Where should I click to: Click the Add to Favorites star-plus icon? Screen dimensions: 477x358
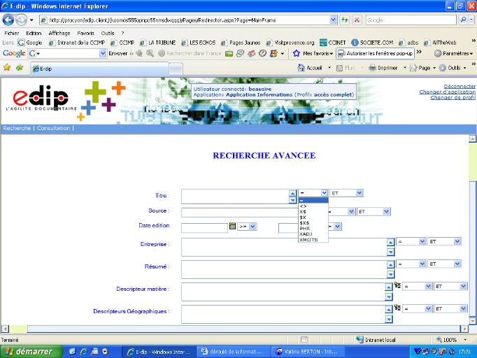click(20, 68)
